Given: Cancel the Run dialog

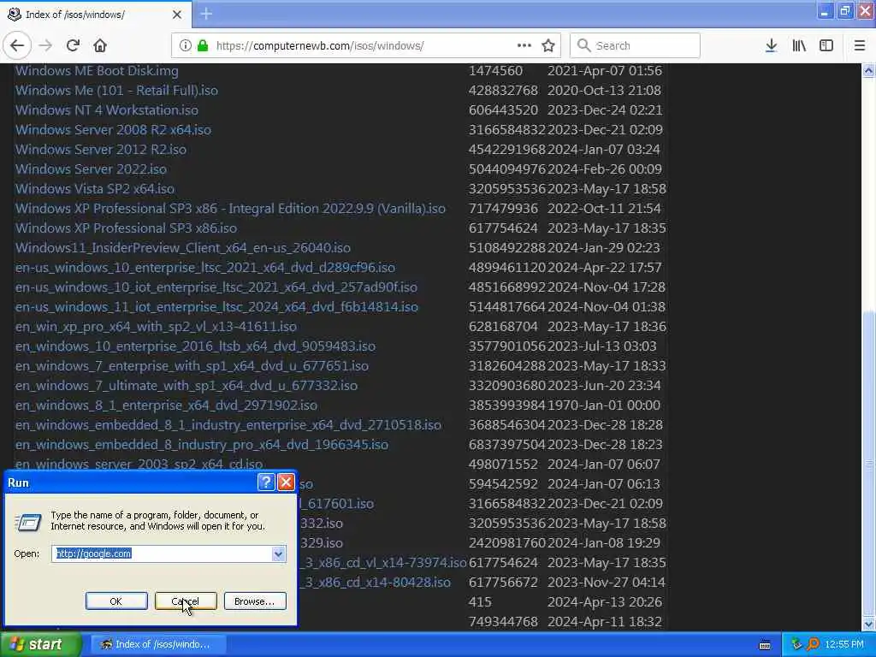Looking at the screenshot, I should [x=186, y=601].
